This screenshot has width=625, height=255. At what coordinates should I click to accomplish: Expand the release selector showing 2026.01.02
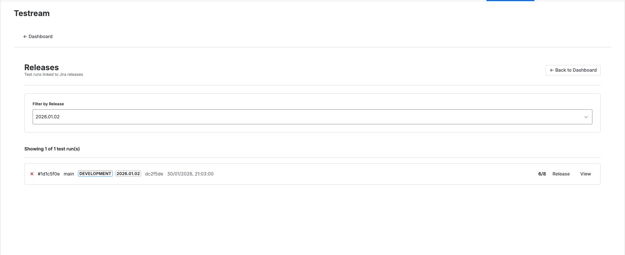click(312, 116)
